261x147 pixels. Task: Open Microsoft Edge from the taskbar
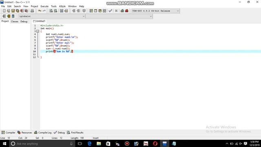[89, 143]
